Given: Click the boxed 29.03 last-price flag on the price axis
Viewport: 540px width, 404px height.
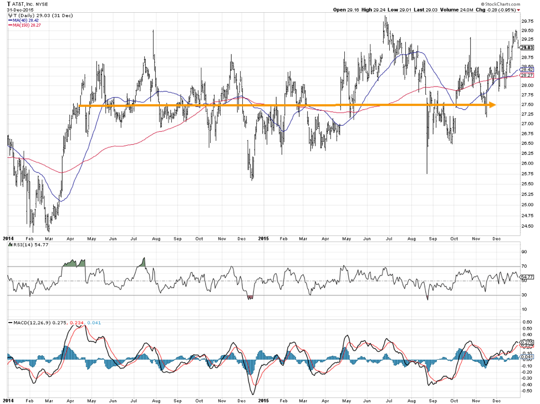Looking at the screenshot, I should pos(527,48).
